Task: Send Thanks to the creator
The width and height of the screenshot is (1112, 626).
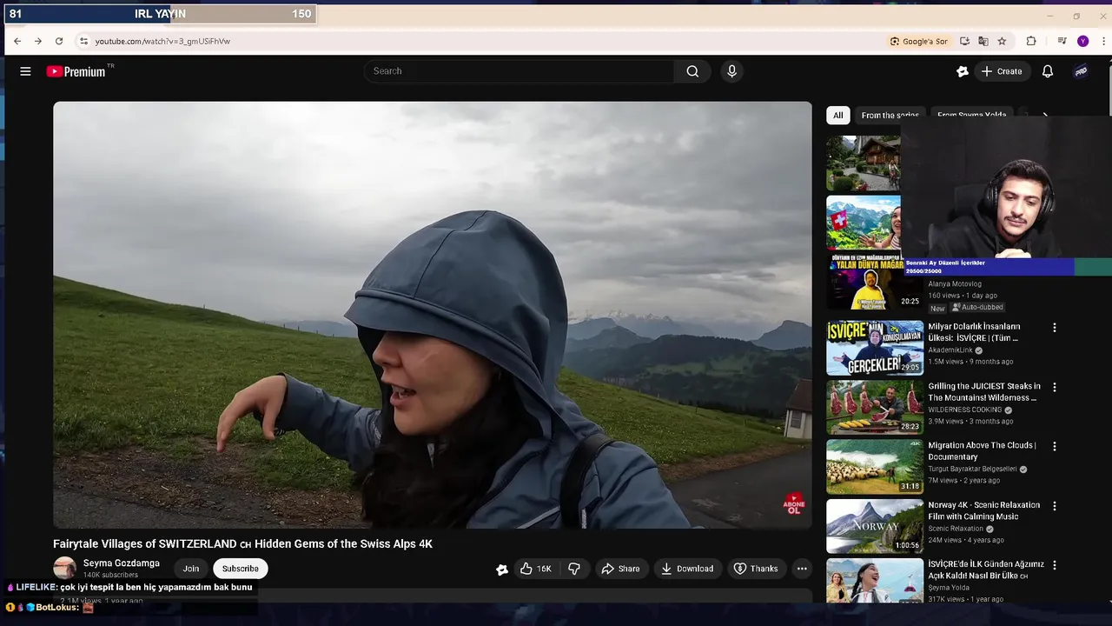Action: pos(756,569)
